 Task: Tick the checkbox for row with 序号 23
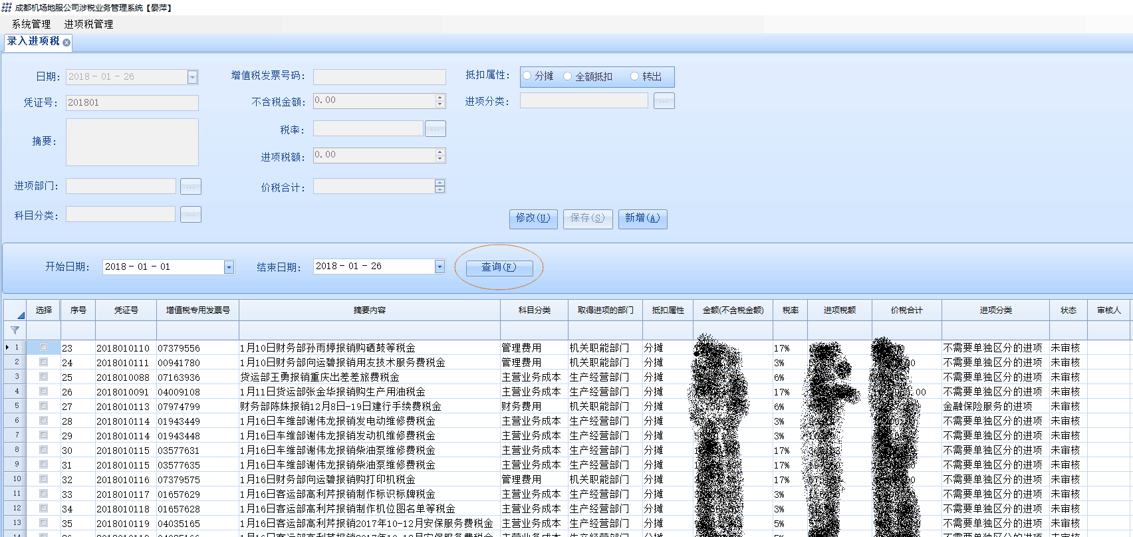[43, 348]
